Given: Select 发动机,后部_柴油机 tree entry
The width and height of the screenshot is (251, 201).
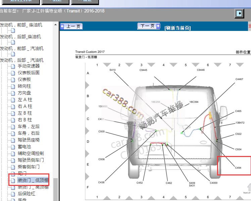Looking at the screenshot, I should click(x=20, y=37).
